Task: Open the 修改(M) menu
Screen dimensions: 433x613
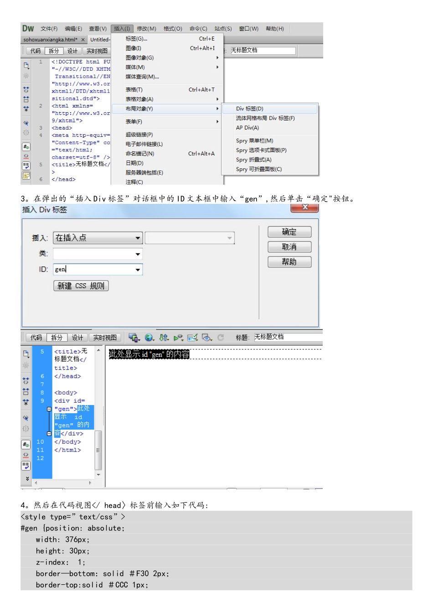Action: 146,28
